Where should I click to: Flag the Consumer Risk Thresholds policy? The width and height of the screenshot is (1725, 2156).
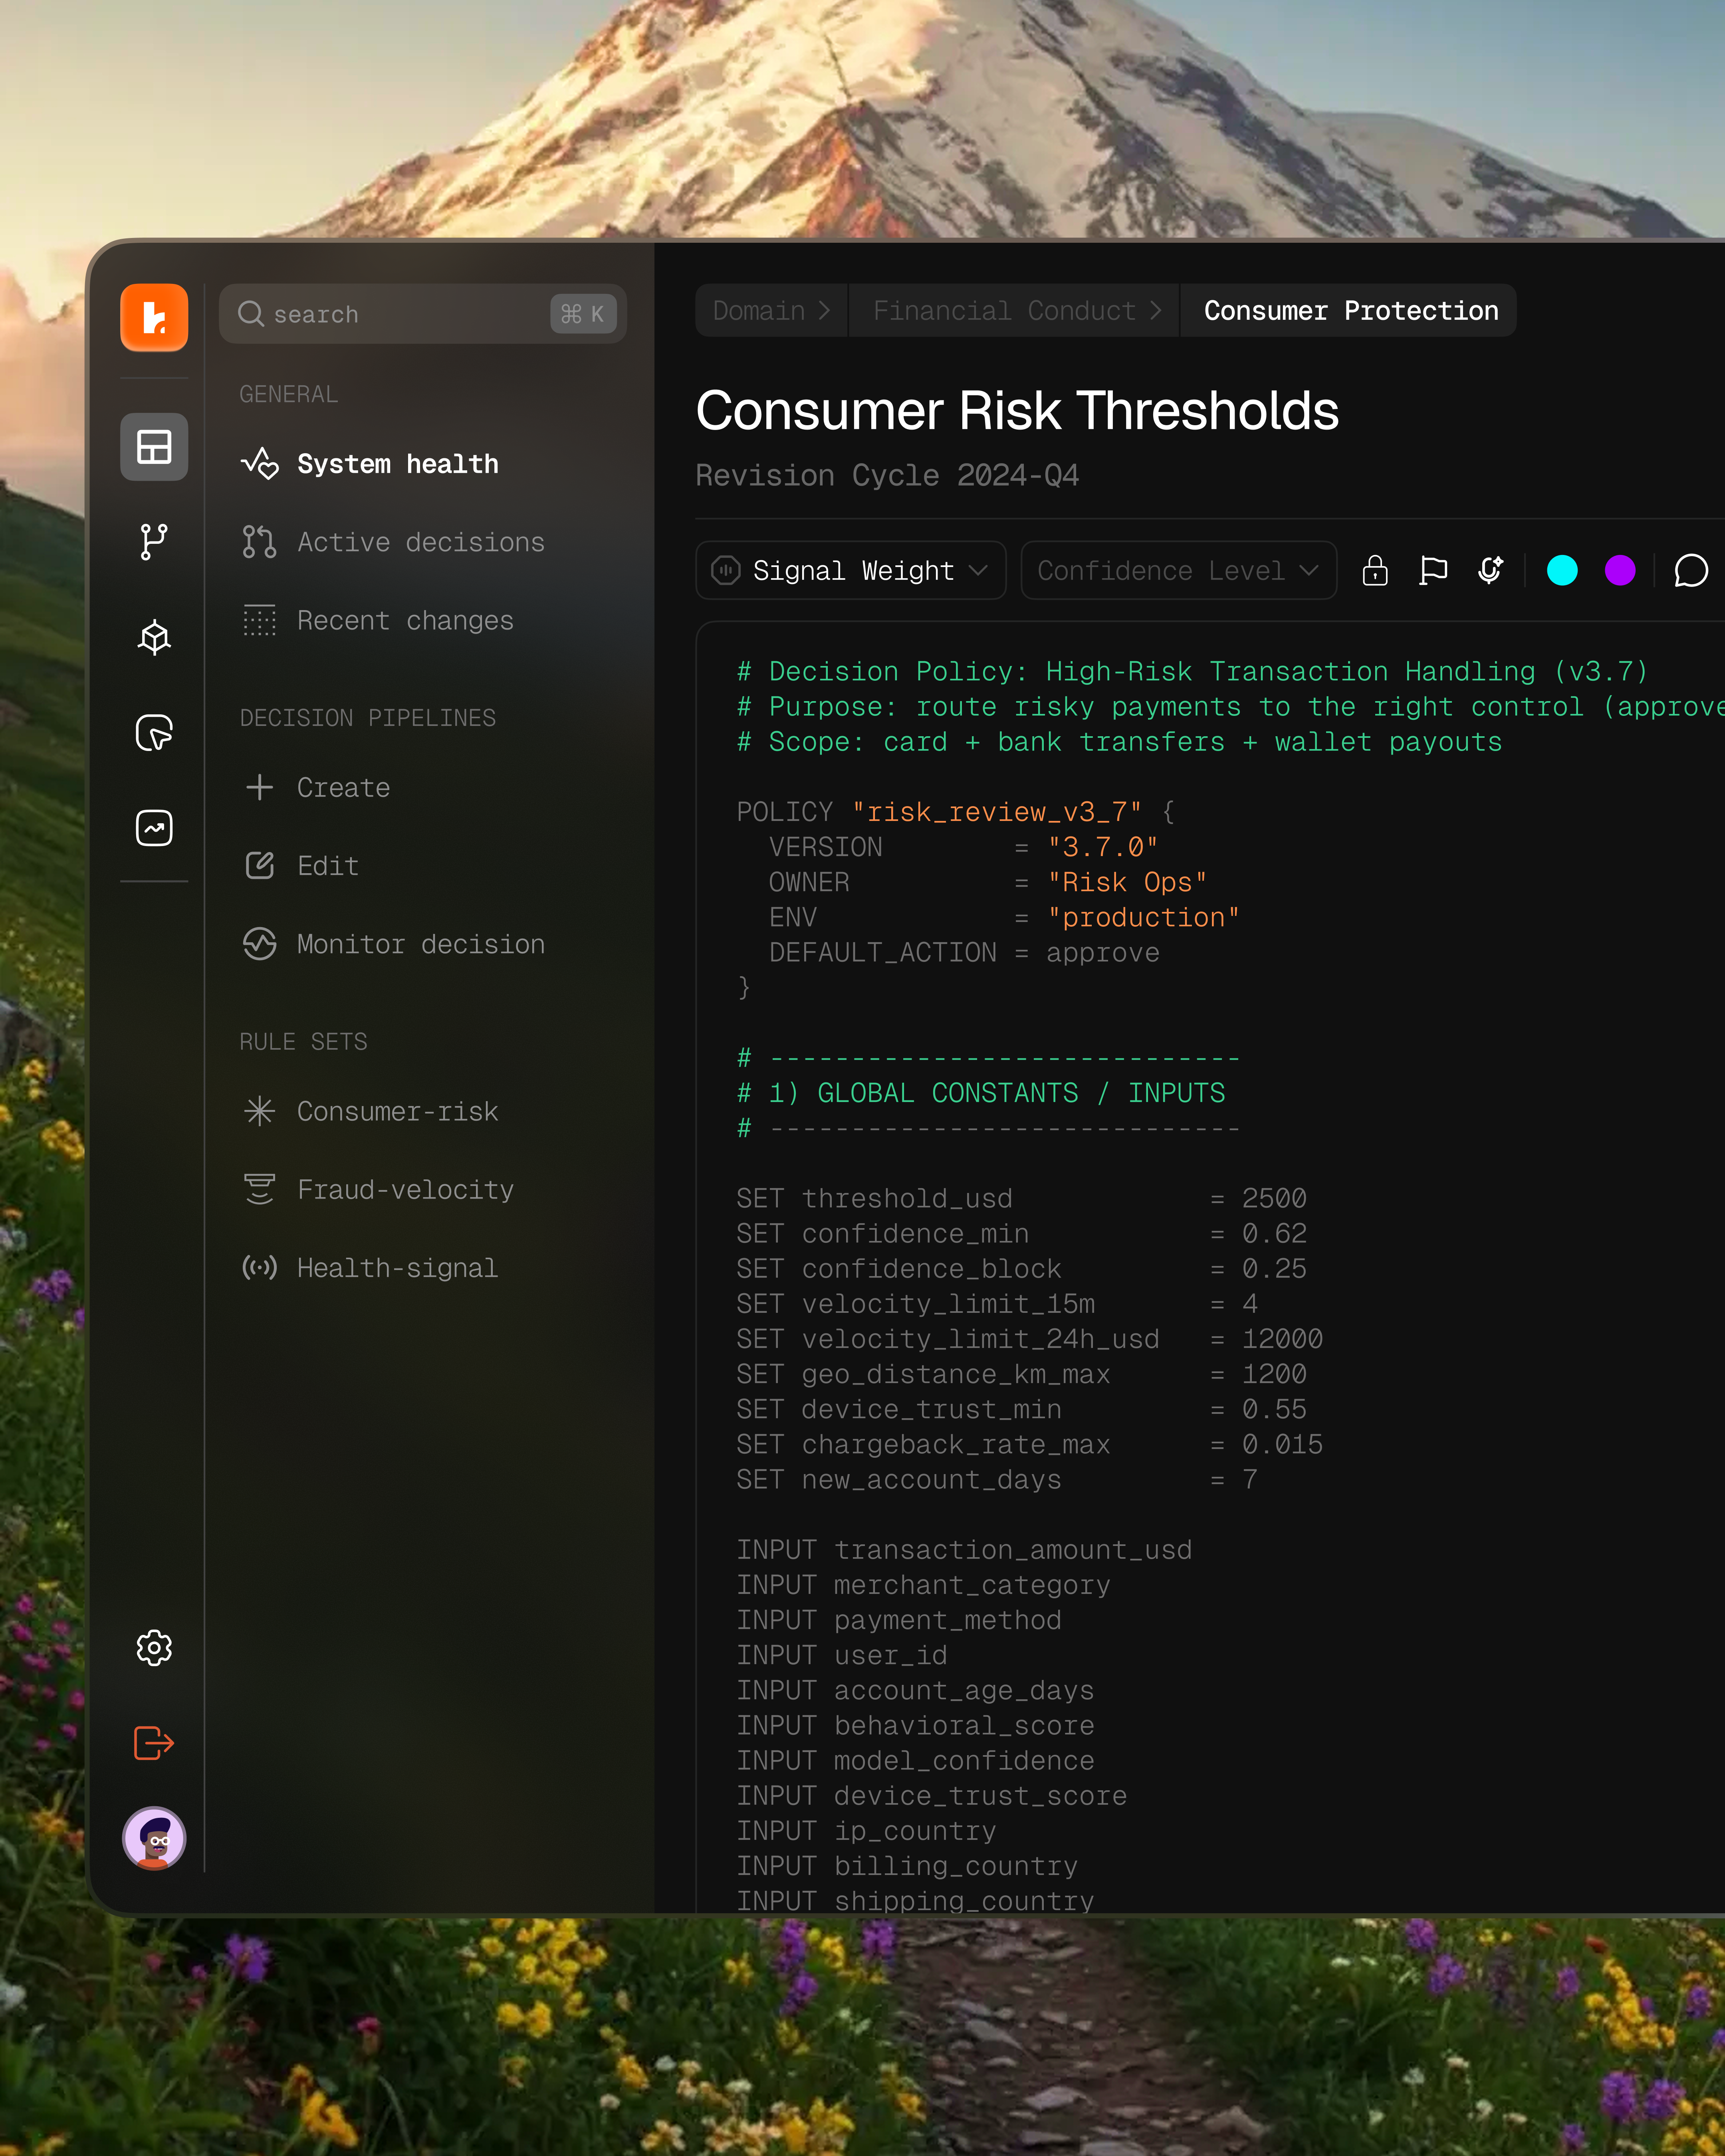click(1433, 570)
